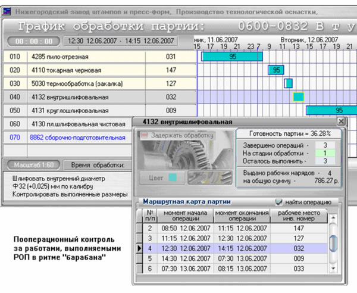Select operation 050 круглошлифовальная
The image size is (357, 293).
(x=99, y=111)
